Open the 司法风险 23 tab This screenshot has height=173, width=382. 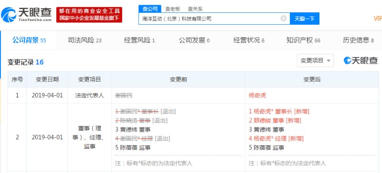(85, 41)
